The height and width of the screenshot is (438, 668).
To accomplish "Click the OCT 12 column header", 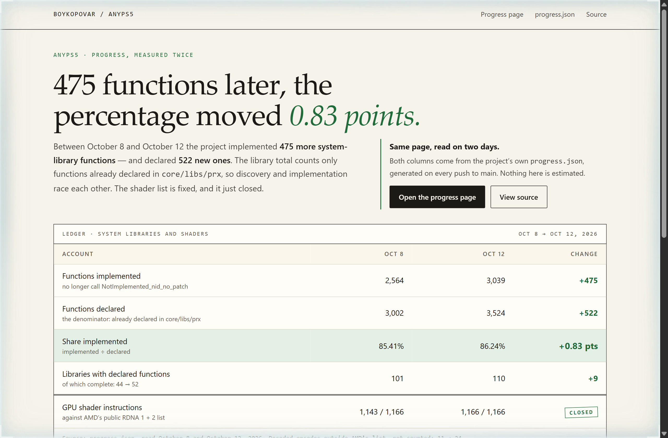I will [494, 254].
